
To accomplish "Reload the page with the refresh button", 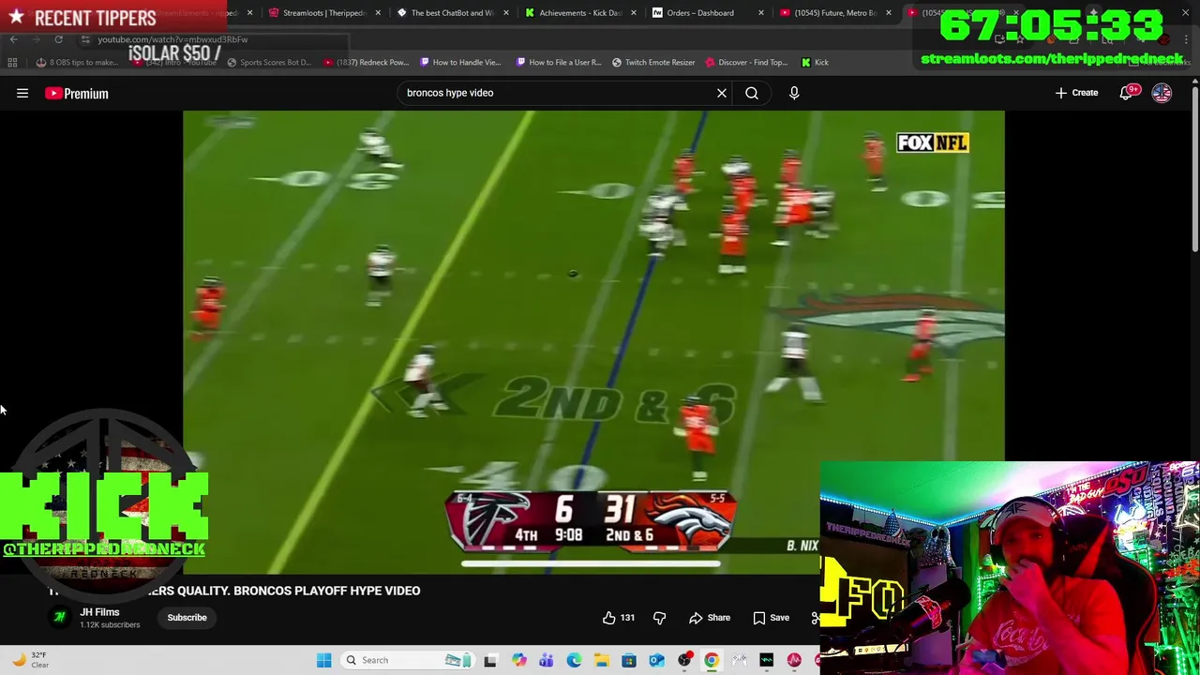I will [58, 39].
